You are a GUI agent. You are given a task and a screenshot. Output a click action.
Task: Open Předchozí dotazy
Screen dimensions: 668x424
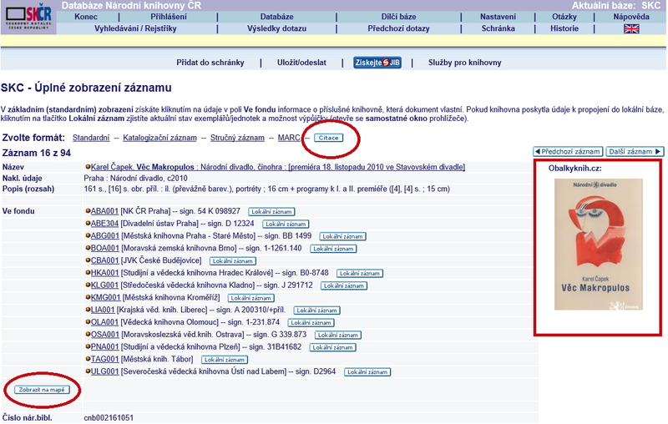click(x=398, y=28)
